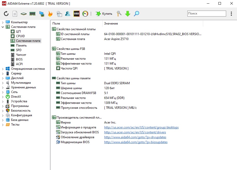Click the gauge sensor panel icon

pyautogui.click(x=85, y=14)
